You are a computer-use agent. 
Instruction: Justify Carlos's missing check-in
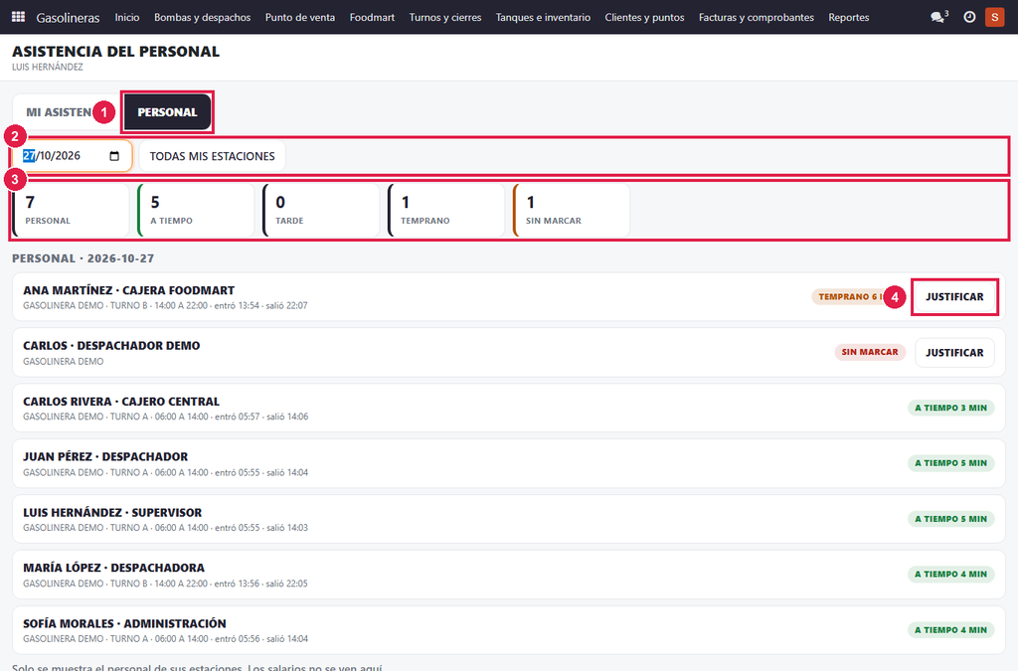click(x=954, y=352)
